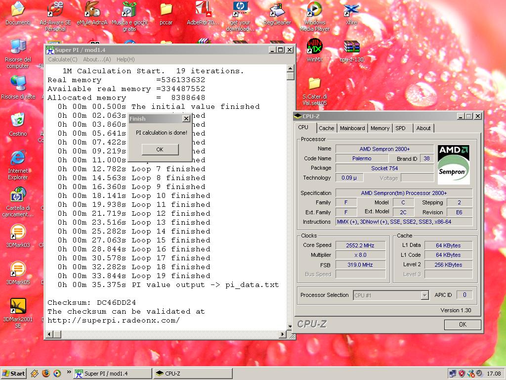This screenshot has height=380, width=506.
Task: Open the 3DMark05 desktop shortcut
Action: pos(18,270)
